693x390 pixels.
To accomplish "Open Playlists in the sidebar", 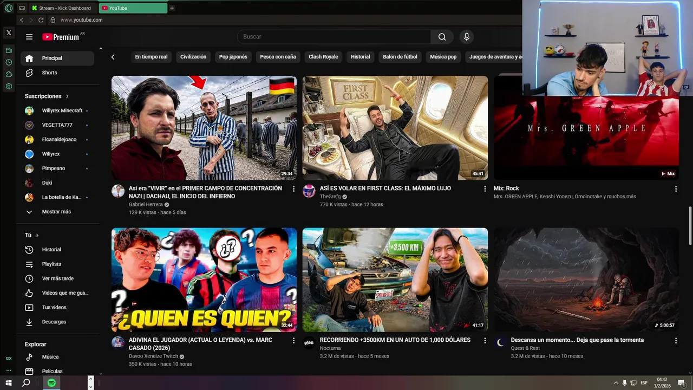I will point(57,264).
